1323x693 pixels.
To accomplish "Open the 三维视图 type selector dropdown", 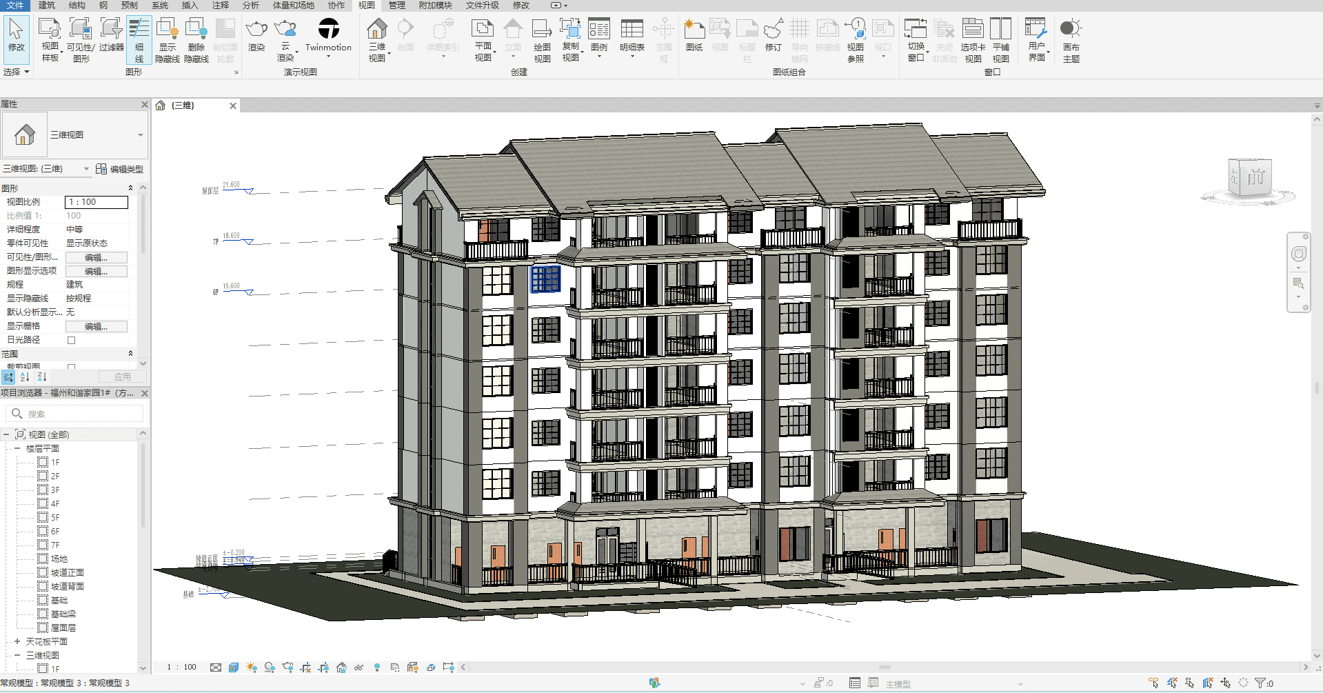I will click(x=140, y=135).
